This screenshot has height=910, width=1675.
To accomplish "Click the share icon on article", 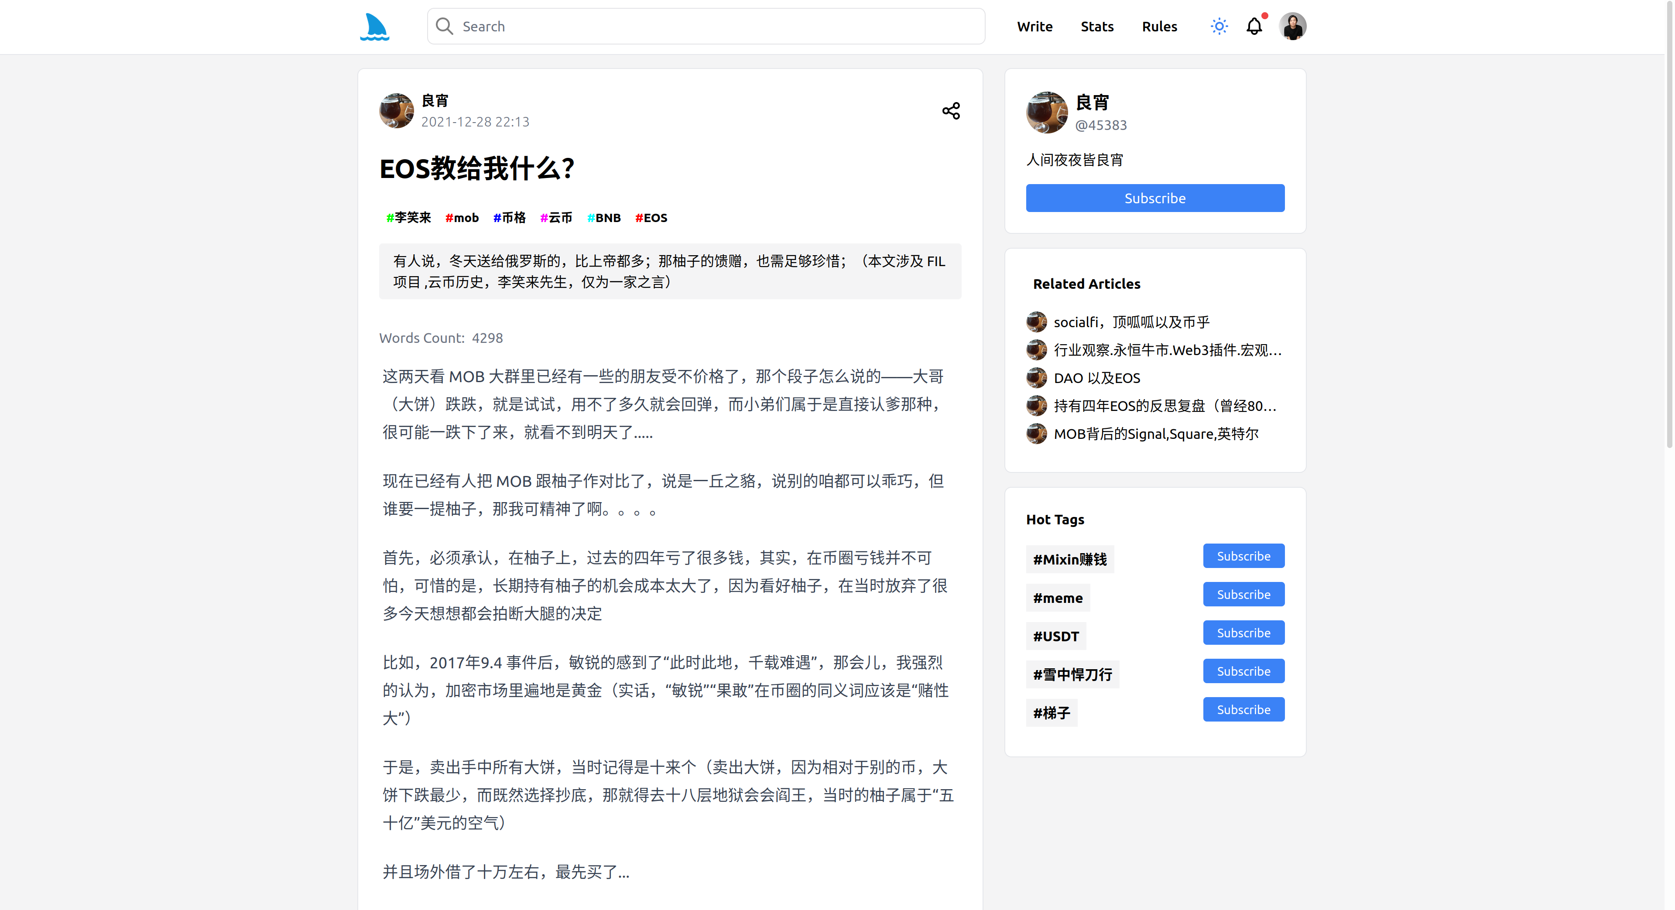I will click(x=951, y=110).
